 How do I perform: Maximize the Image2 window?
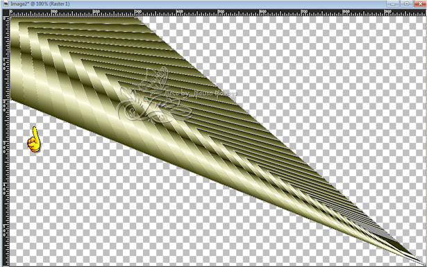pos(406,3)
